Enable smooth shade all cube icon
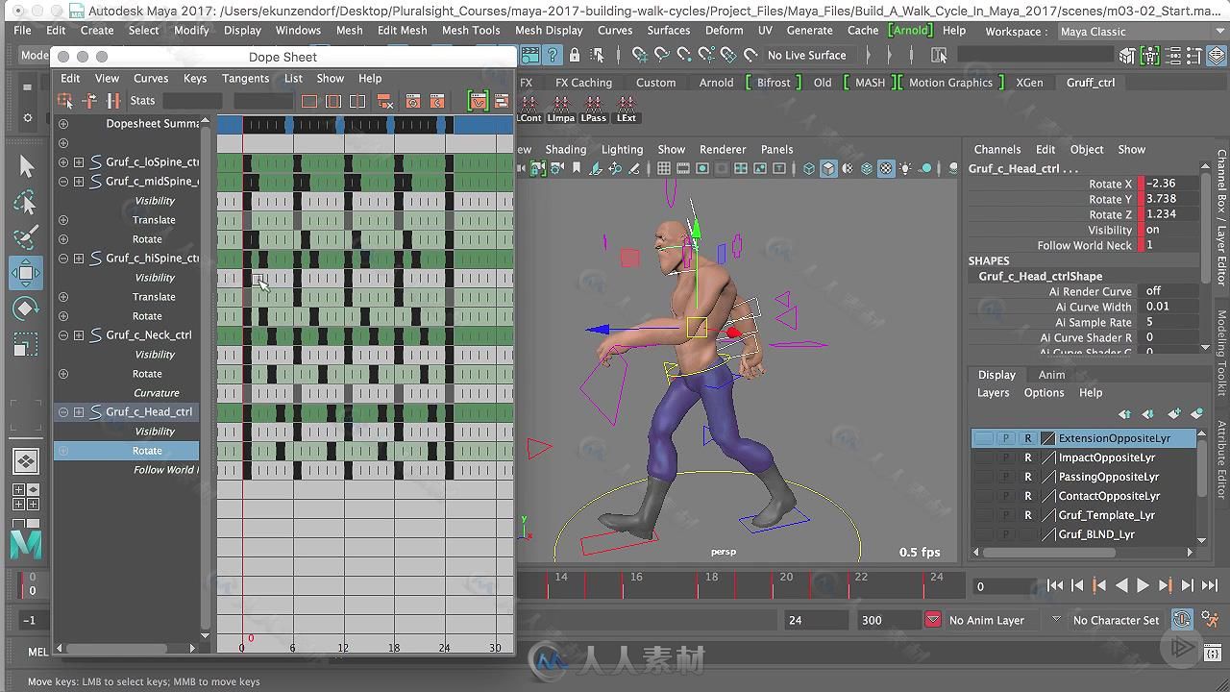The width and height of the screenshot is (1230, 692). pyautogui.click(x=828, y=168)
